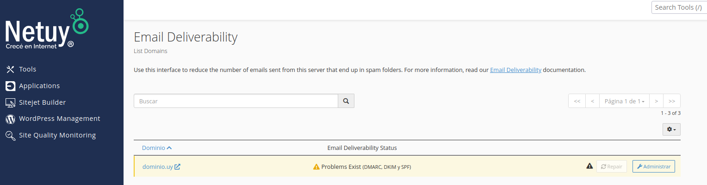This screenshot has width=707, height=185.
Task: Click the black warning triangle icon
Action: (x=589, y=166)
